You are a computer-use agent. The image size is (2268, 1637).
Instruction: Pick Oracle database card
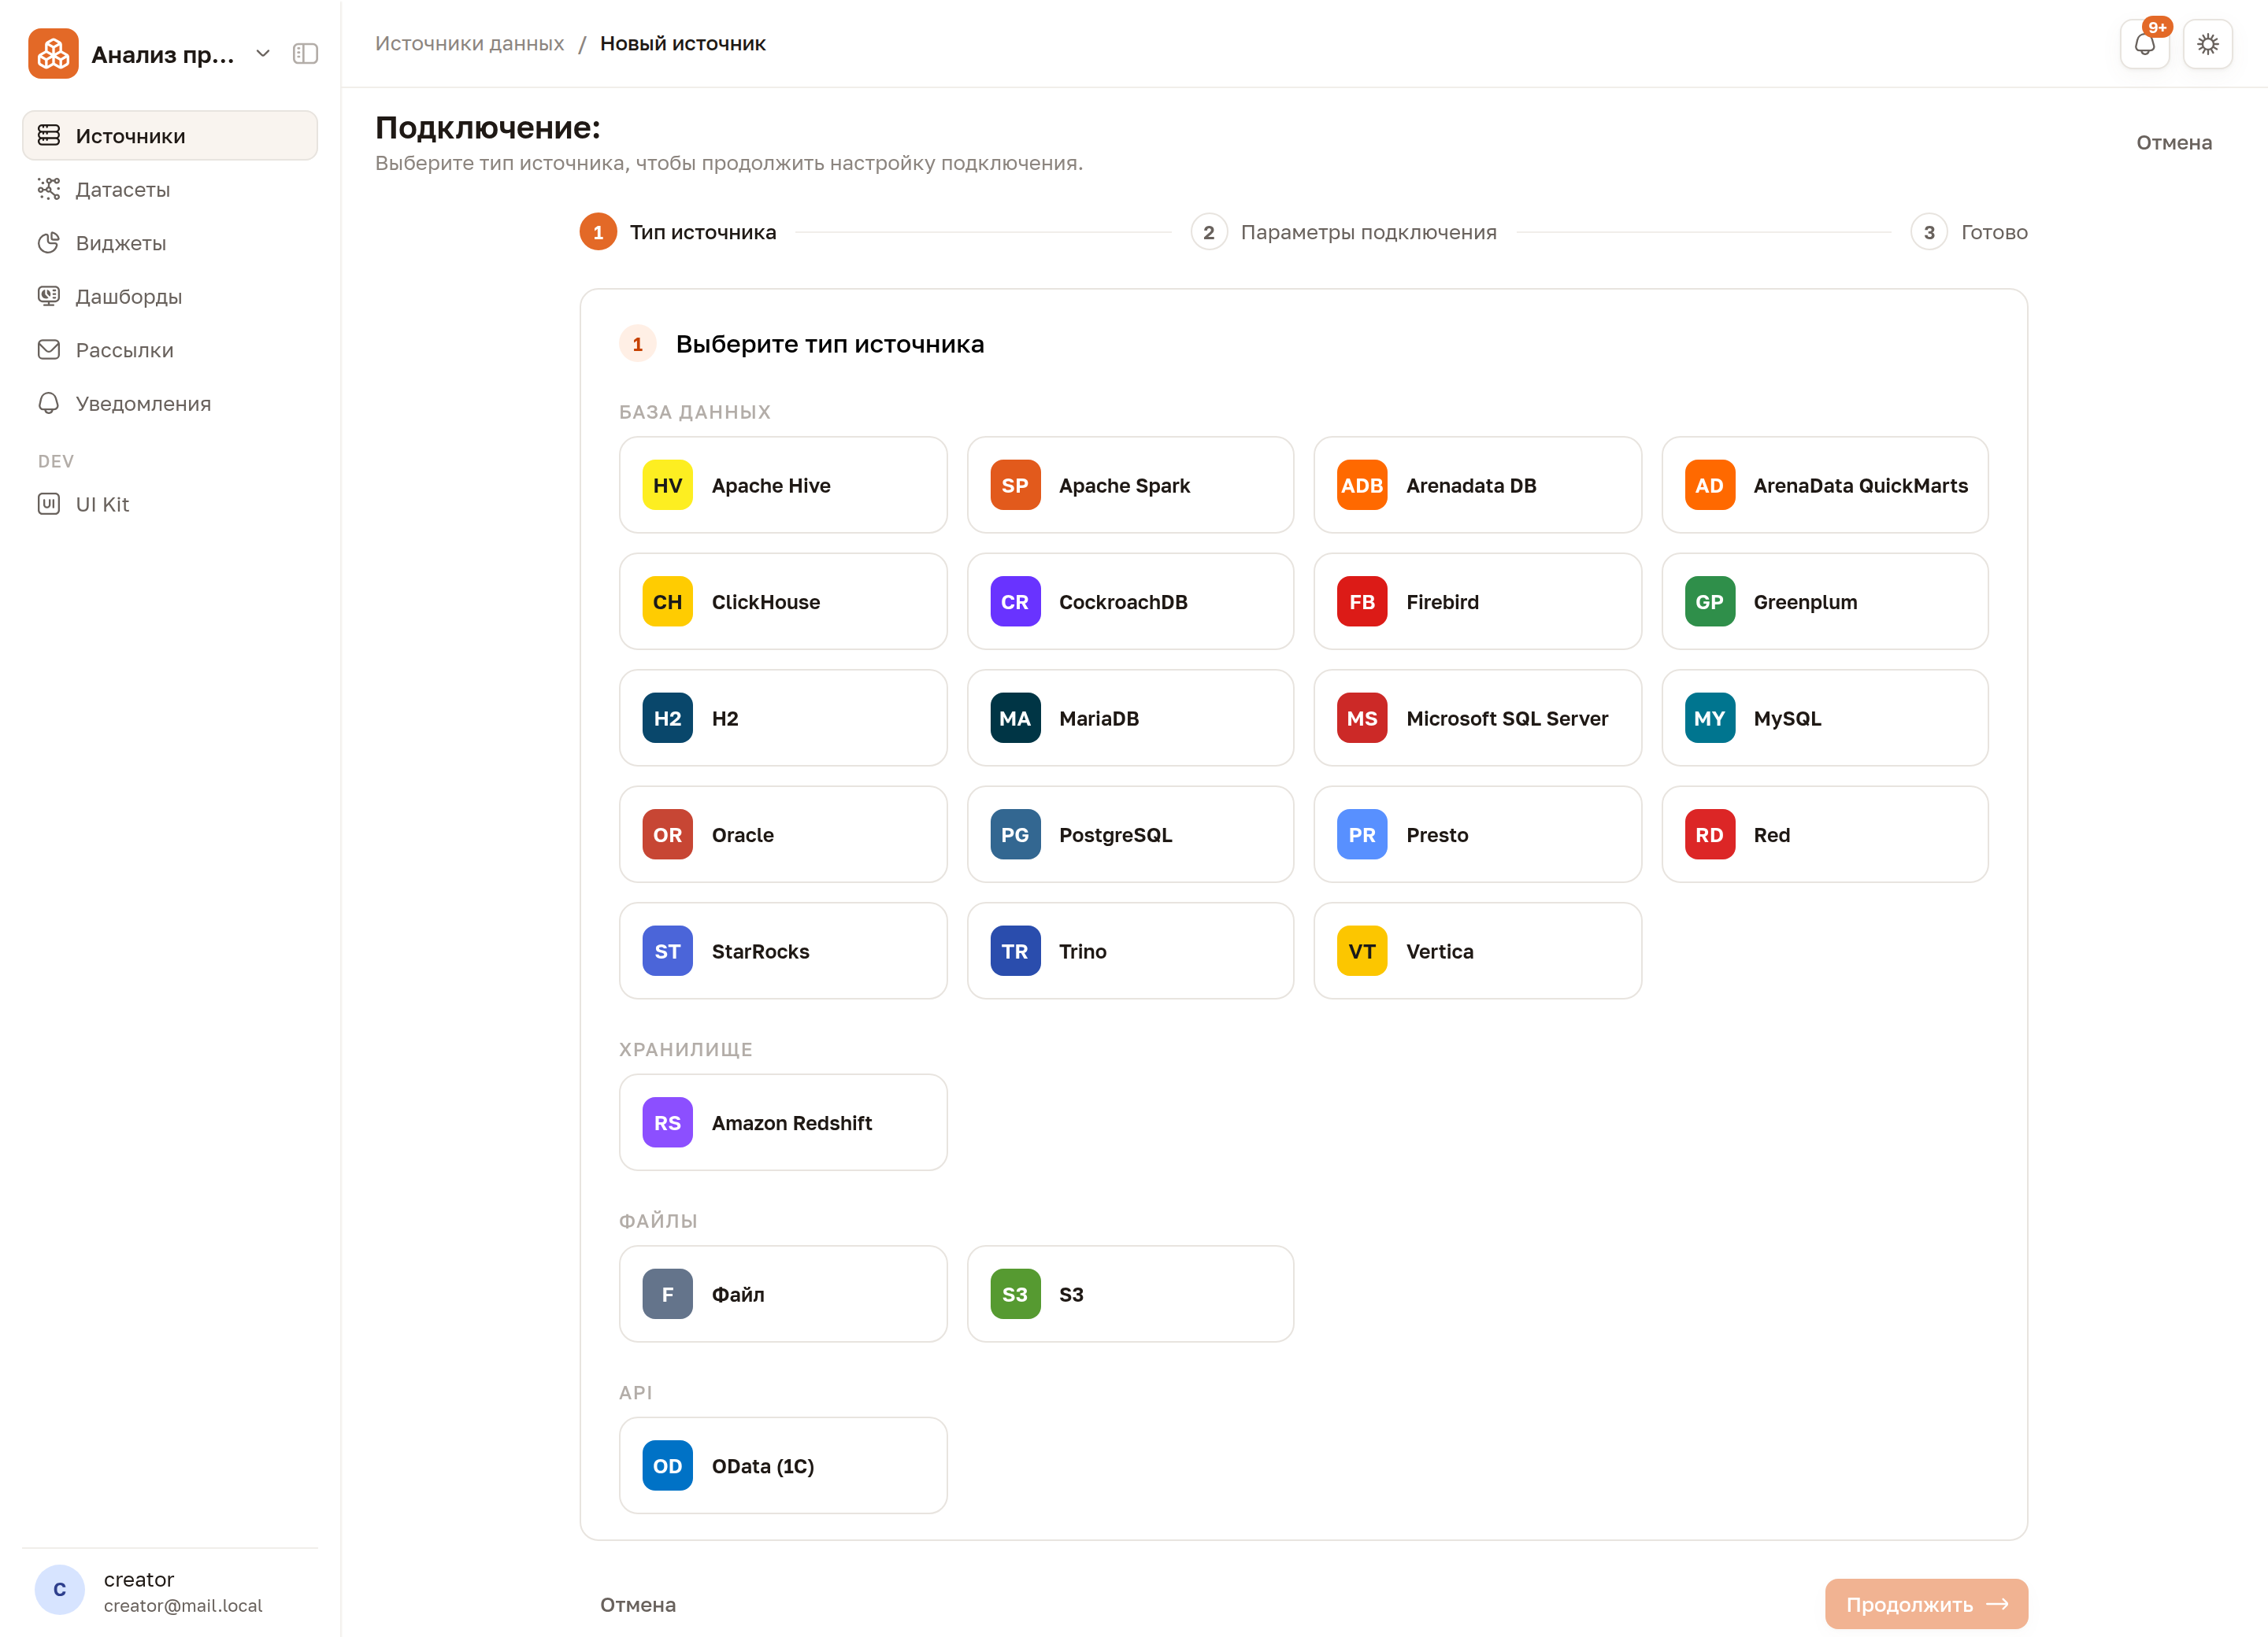tap(783, 834)
